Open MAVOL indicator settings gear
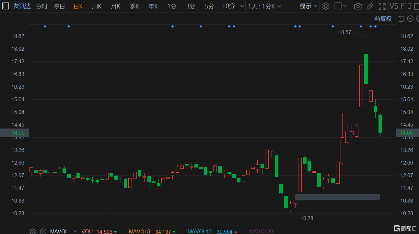 (x=32, y=231)
